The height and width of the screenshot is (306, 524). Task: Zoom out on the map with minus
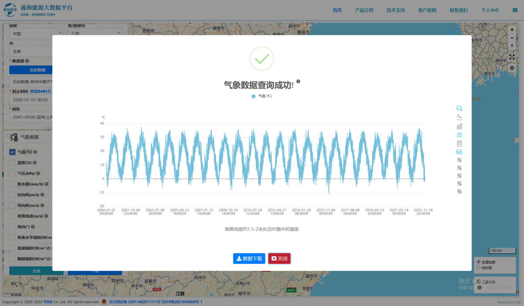(512, 38)
